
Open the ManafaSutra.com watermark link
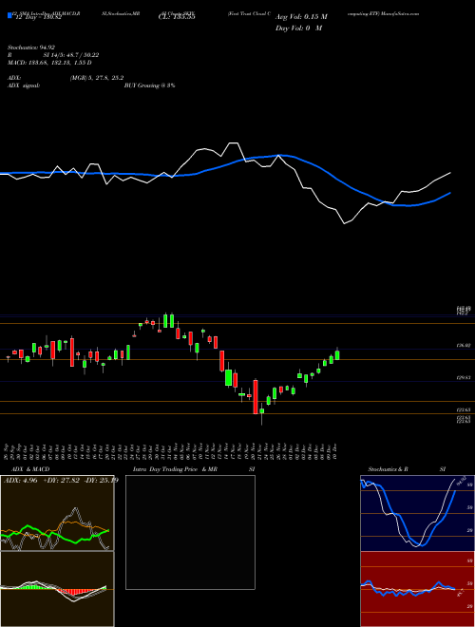(400, 13)
